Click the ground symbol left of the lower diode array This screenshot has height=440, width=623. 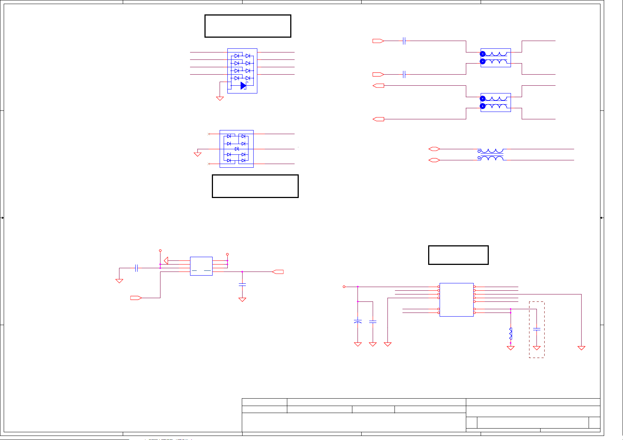[x=197, y=154]
